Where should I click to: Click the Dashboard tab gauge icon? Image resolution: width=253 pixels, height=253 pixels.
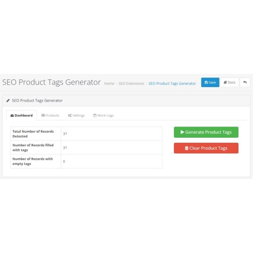pos(12,115)
